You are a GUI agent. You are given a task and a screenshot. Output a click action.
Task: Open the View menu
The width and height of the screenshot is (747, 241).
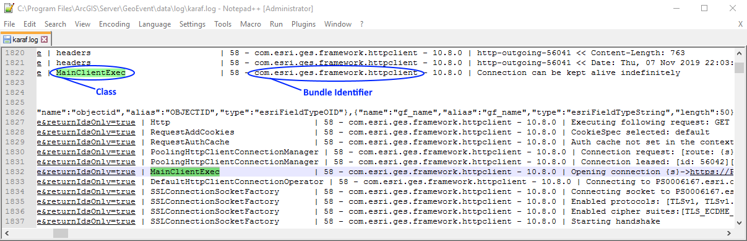(x=82, y=24)
